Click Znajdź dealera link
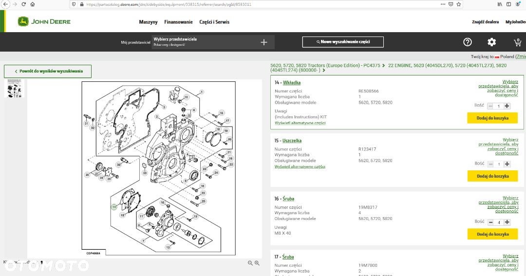Viewport: 526px width, 276px height. pyautogui.click(x=485, y=22)
